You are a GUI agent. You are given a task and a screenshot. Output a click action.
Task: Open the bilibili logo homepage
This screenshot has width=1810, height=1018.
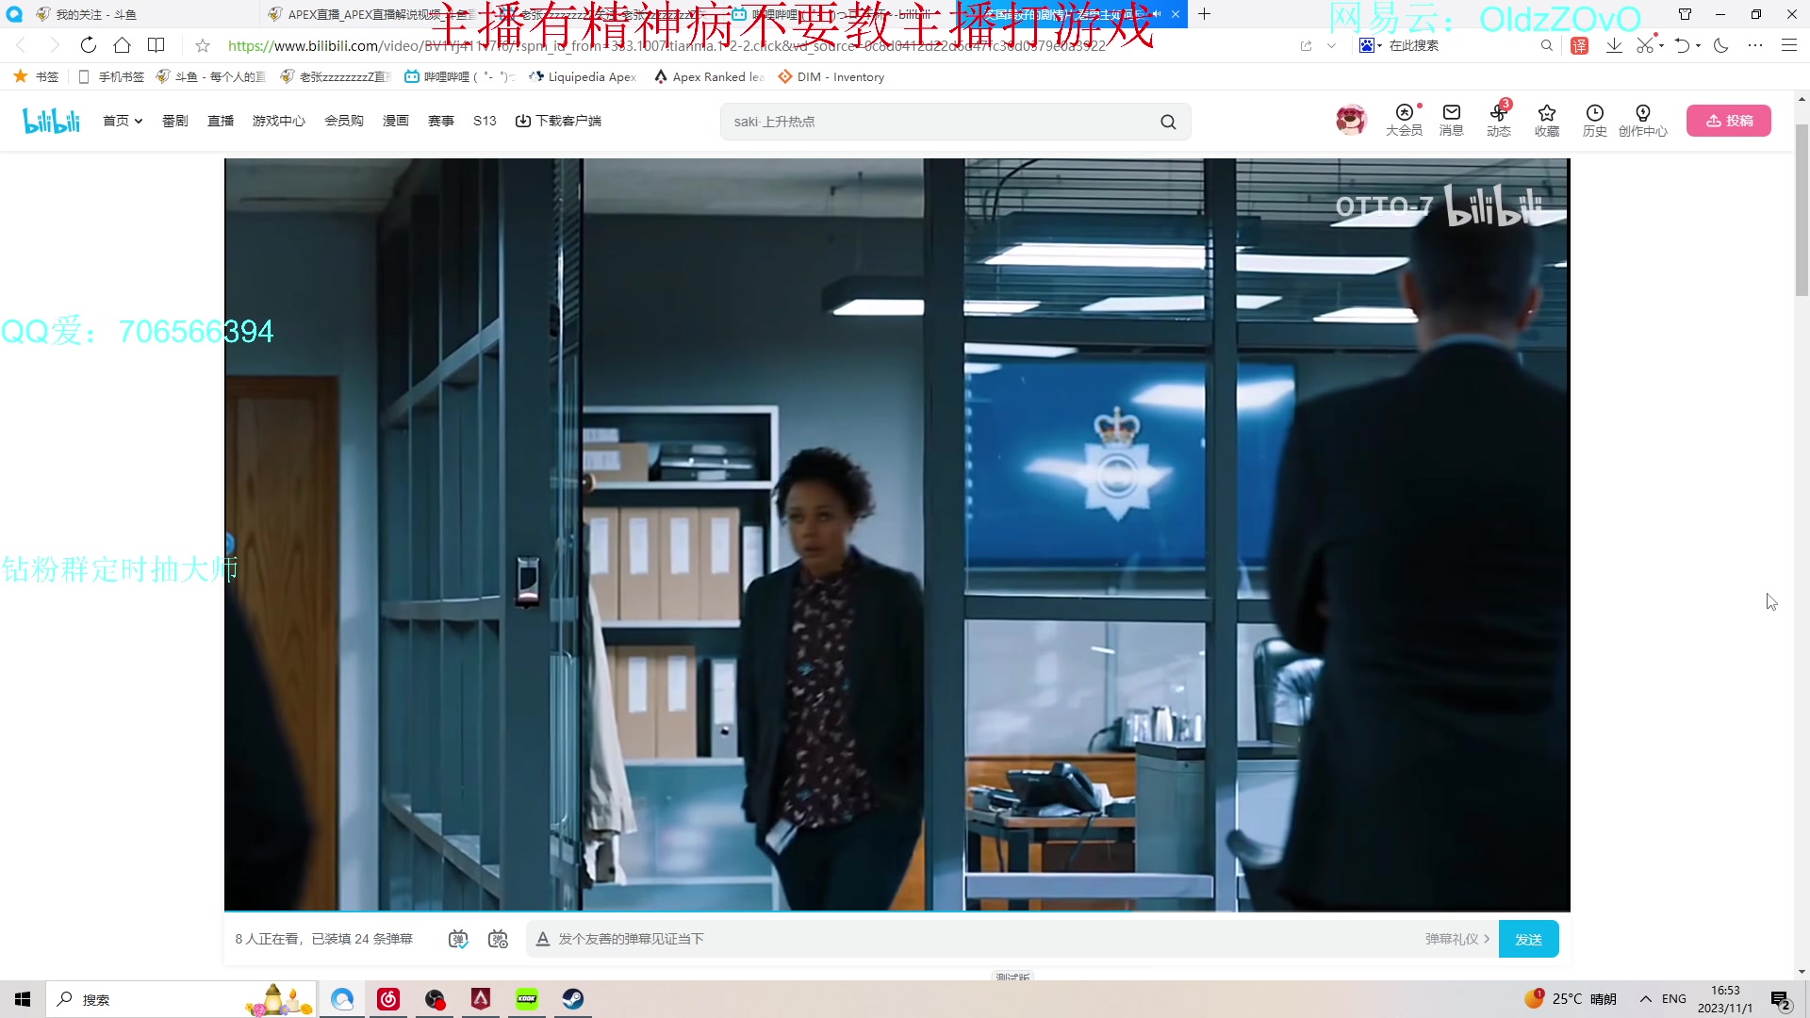coord(52,121)
